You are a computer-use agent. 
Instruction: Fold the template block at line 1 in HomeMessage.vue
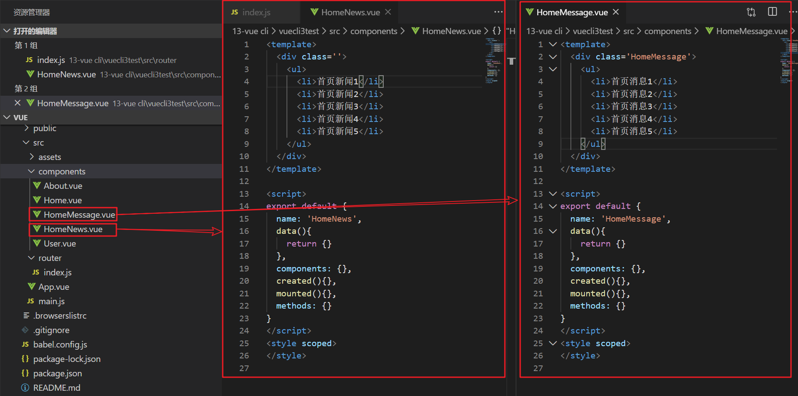point(553,44)
